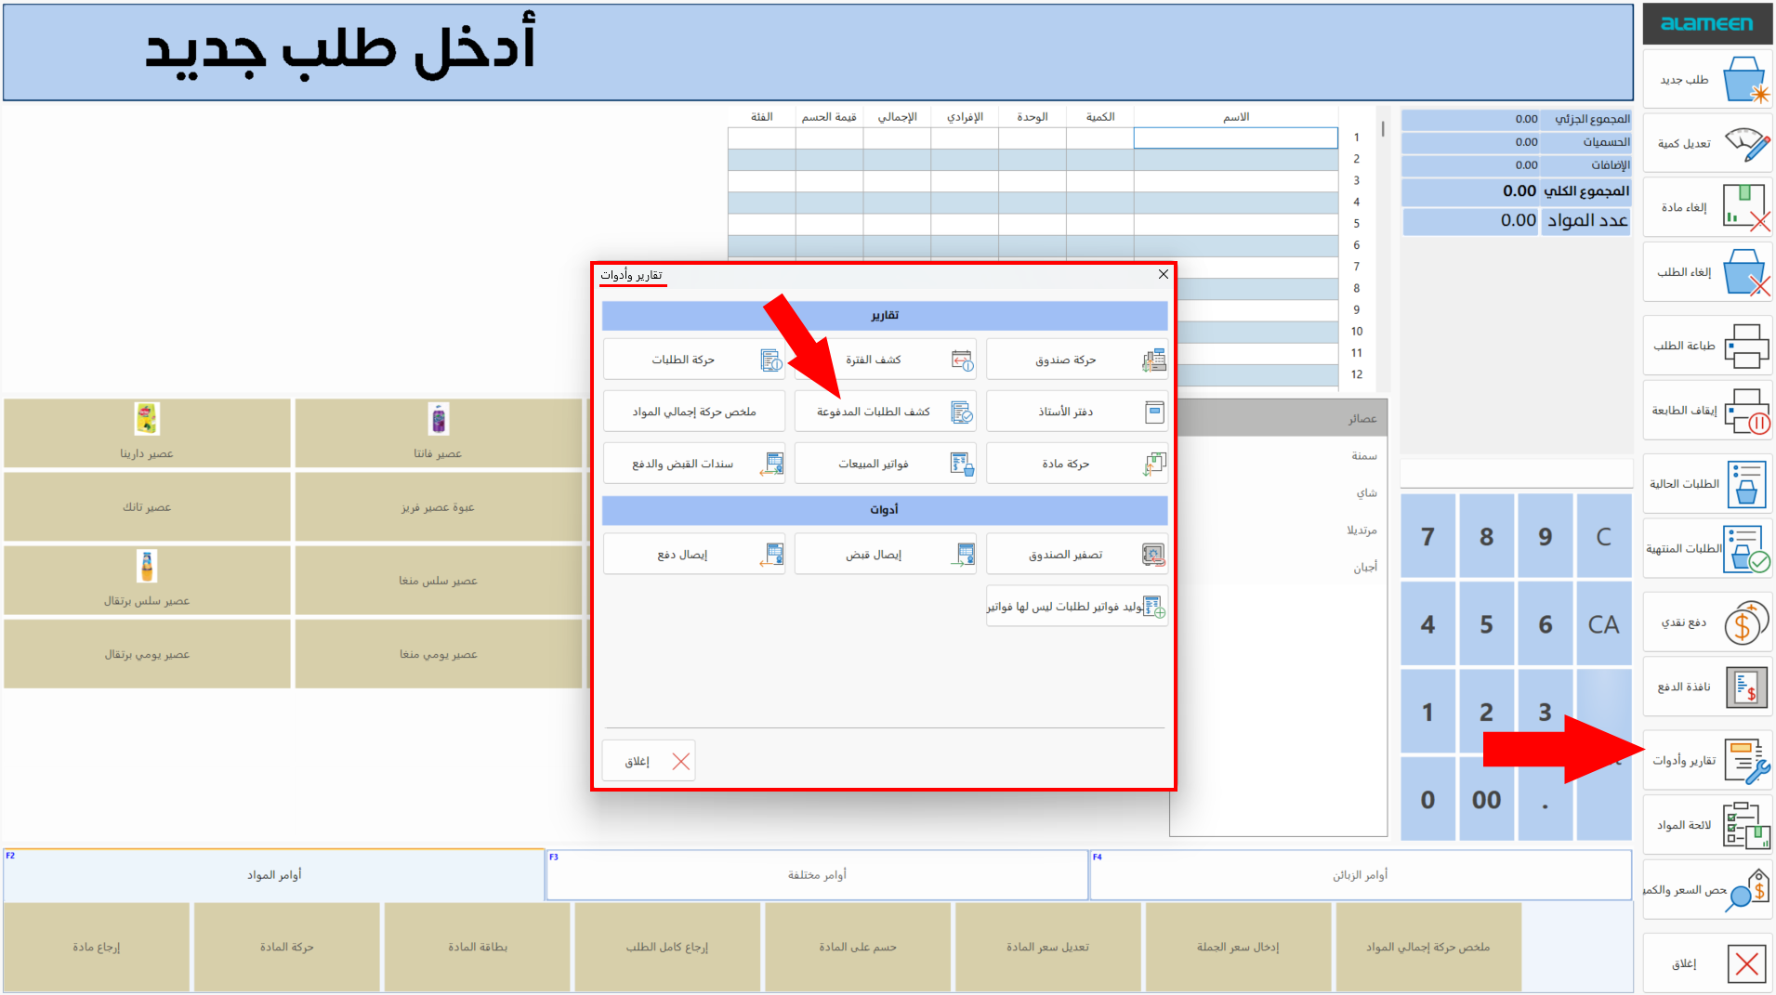The width and height of the screenshot is (1776, 995).
Task: Click bottom items movement summary button
Action: point(1428,947)
